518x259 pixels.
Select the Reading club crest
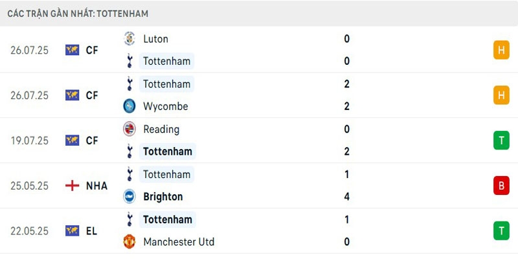129,129
